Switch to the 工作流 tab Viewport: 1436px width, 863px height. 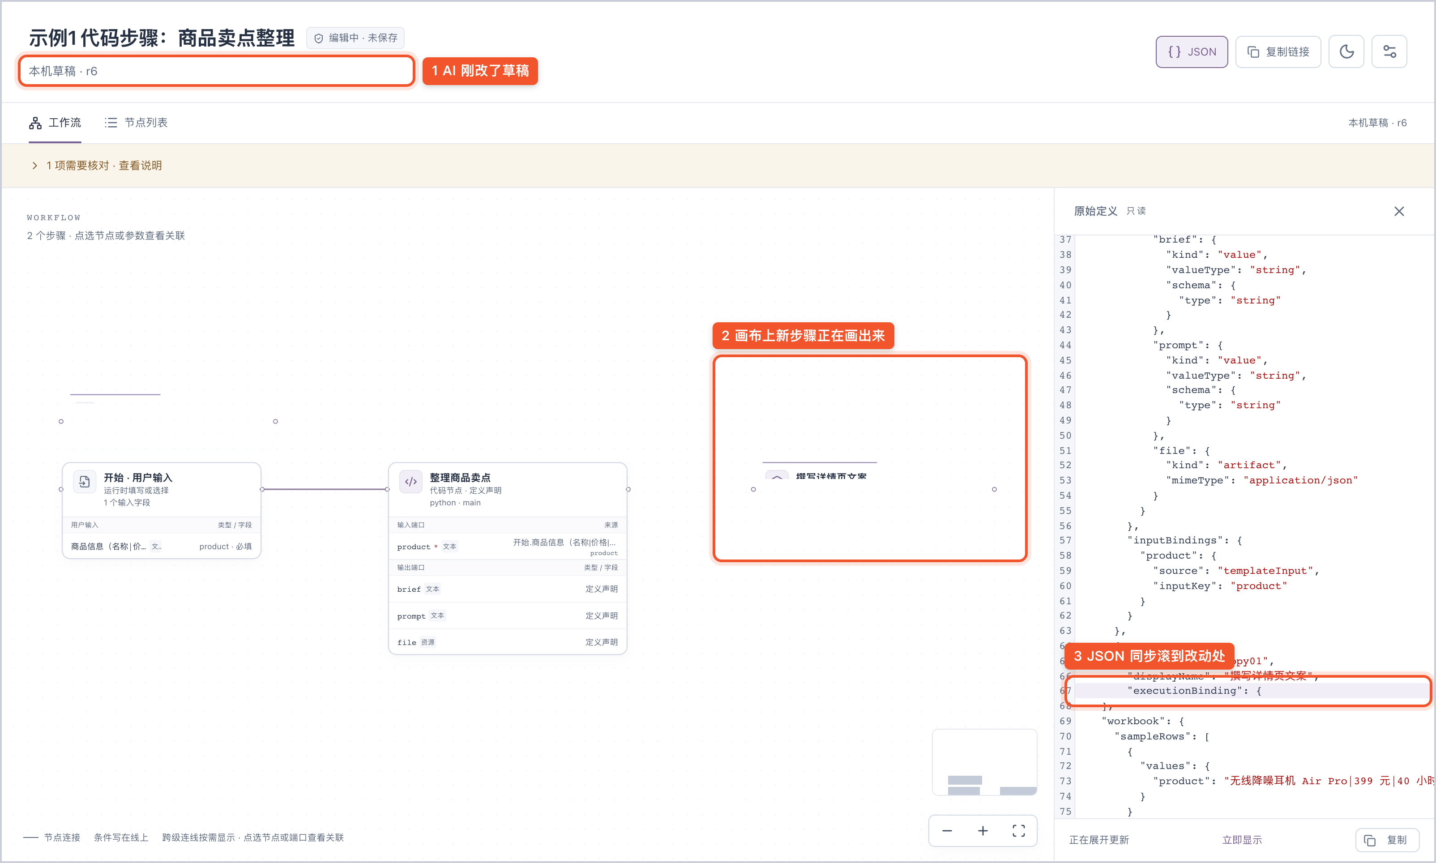tap(55, 123)
